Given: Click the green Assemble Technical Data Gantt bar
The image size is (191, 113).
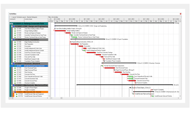Looking at the screenshot, I should 72,35.
